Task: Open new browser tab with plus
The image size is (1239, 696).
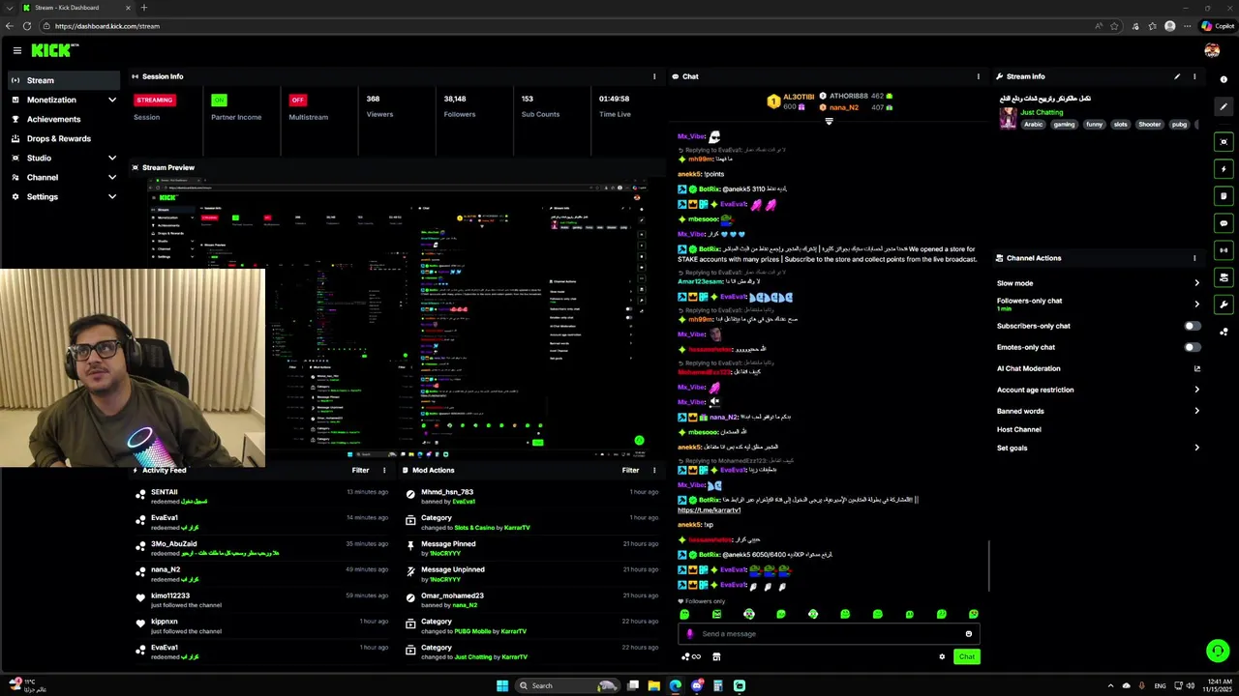Action: click(x=144, y=8)
